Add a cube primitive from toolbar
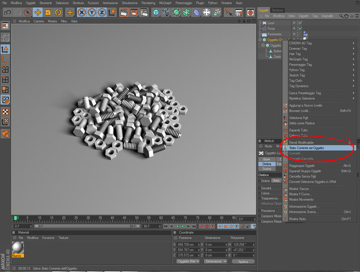The height and width of the screenshot is (272, 360). [156, 12]
